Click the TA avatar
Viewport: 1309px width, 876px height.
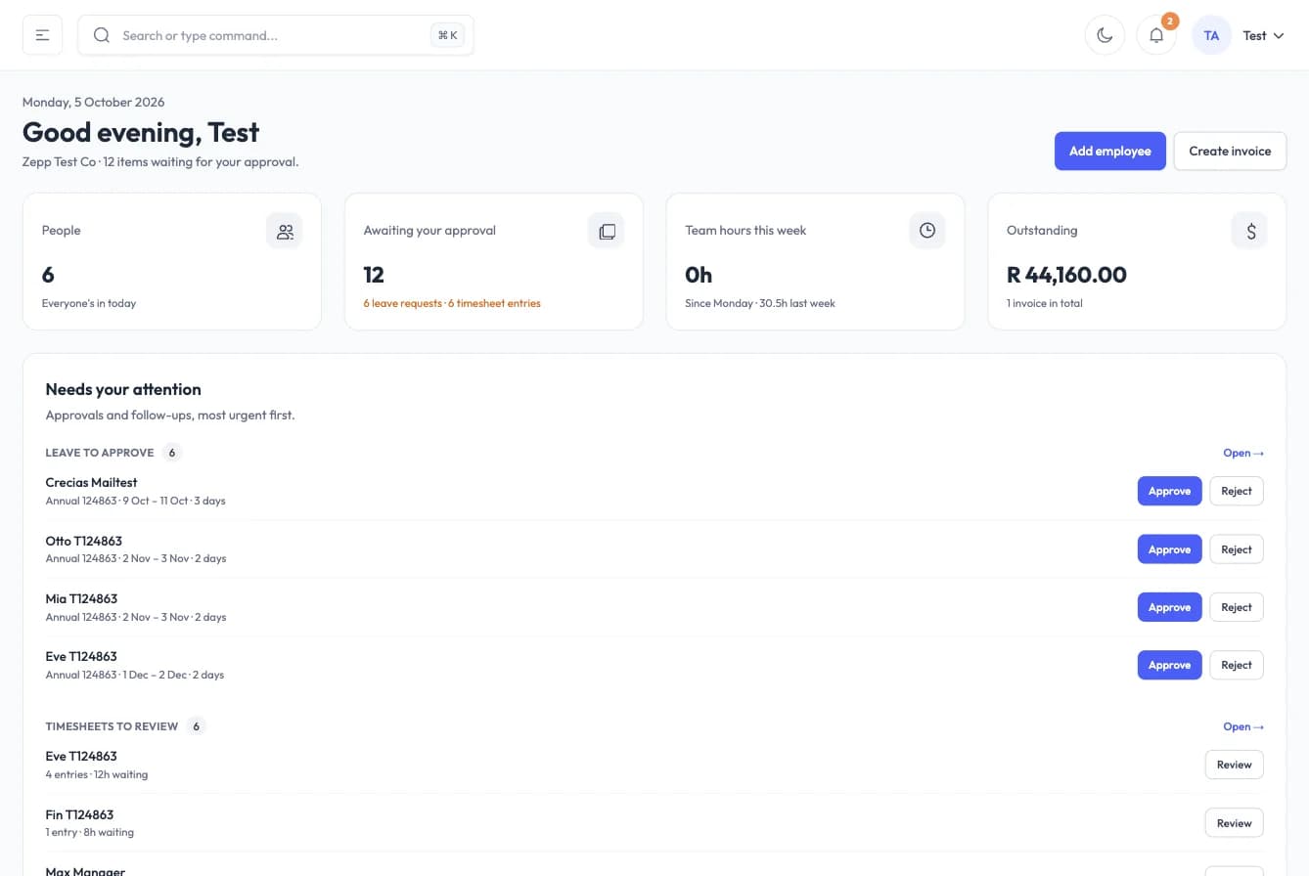(x=1211, y=35)
